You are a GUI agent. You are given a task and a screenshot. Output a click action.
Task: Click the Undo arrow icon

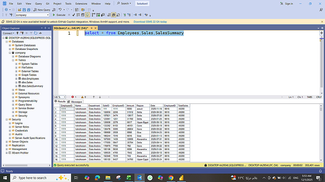(x=60, y=10)
